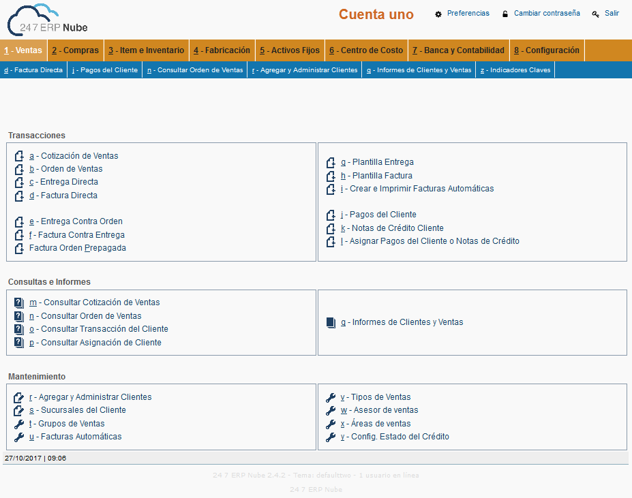Select Indicadores Claves in the blue submenu
632x498 pixels.
click(515, 70)
